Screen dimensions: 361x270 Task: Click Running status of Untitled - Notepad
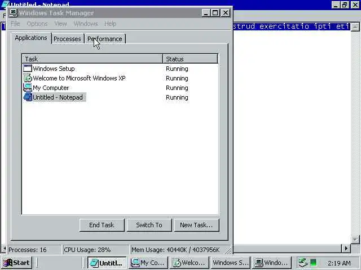click(177, 97)
